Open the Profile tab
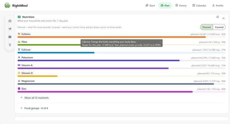230x124 pixels. (218, 5)
